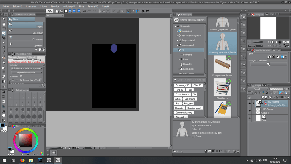
Task: Toggle the layer color effect icon in layer property
Action: (283, 57)
